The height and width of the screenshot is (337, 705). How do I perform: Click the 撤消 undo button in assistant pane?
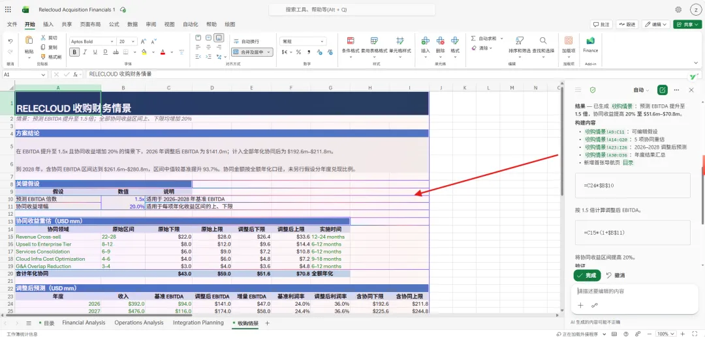pos(616,276)
